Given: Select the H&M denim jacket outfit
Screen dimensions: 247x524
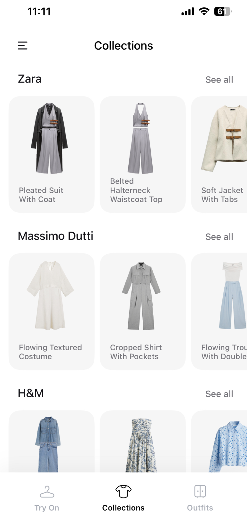Looking at the screenshot, I should pyautogui.click(x=52, y=441).
